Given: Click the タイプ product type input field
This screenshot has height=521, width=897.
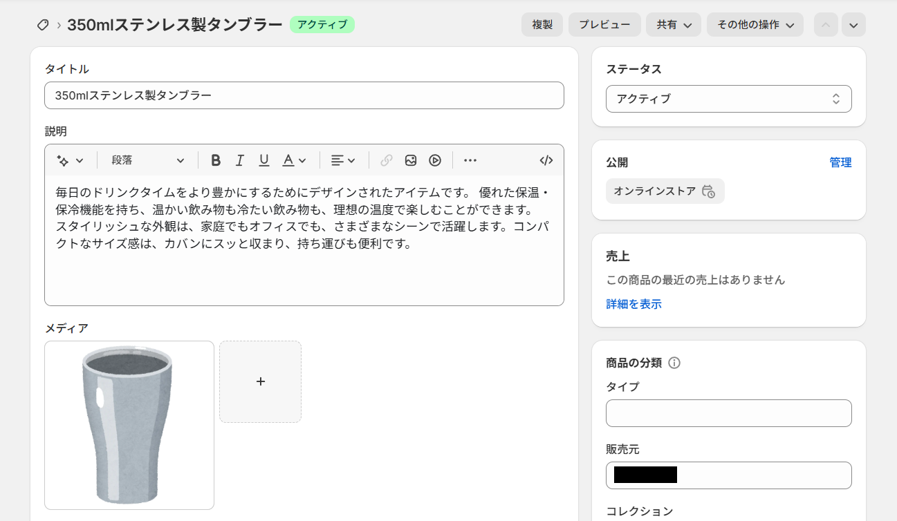Looking at the screenshot, I should (728, 413).
